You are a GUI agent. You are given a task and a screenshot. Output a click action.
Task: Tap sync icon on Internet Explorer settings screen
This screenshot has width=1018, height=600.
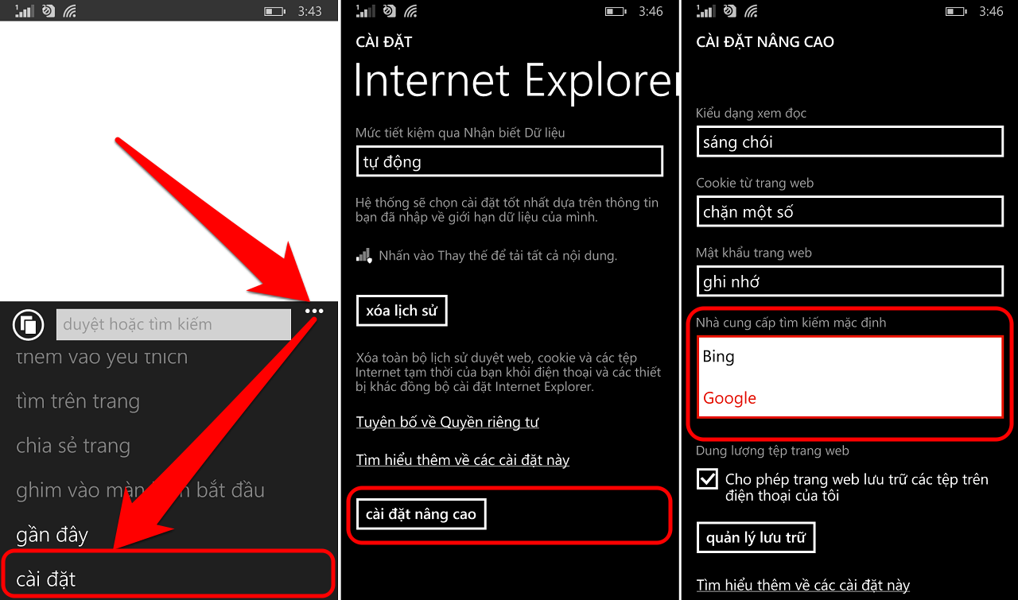point(389,11)
